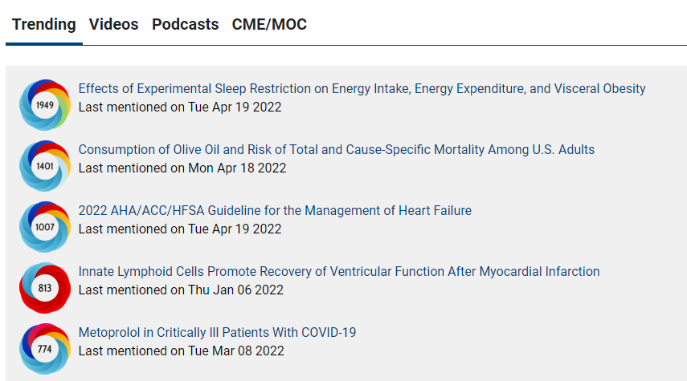The height and width of the screenshot is (381, 687).
Task: Open the Experimental Sleep Restriction article link
Action: [x=362, y=89]
